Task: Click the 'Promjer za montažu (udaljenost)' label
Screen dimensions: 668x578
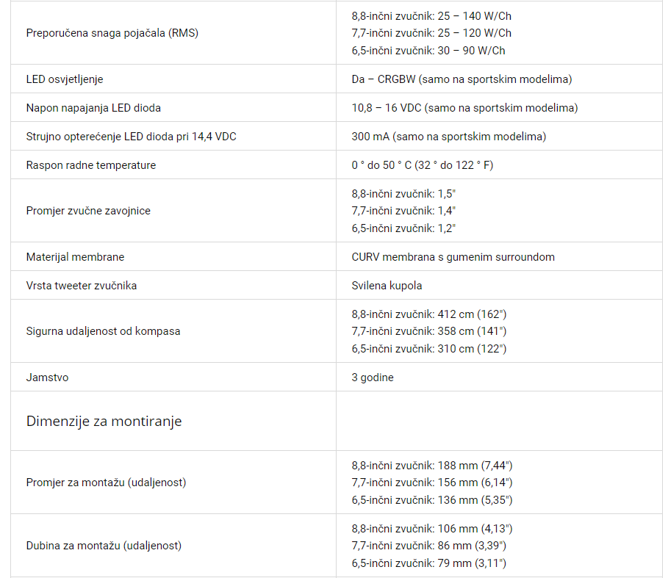Action: [106, 483]
